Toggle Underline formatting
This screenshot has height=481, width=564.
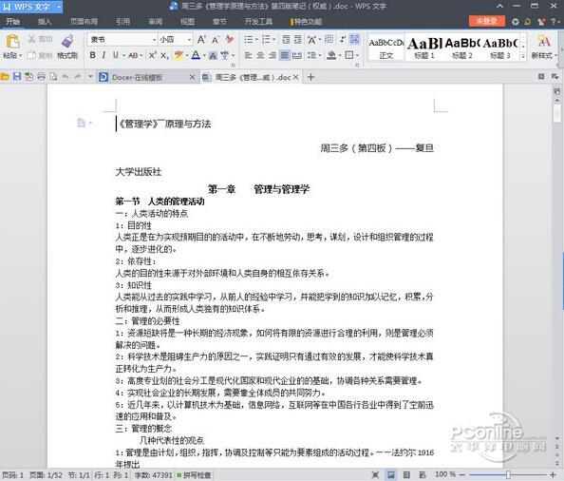[x=116, y=55]
